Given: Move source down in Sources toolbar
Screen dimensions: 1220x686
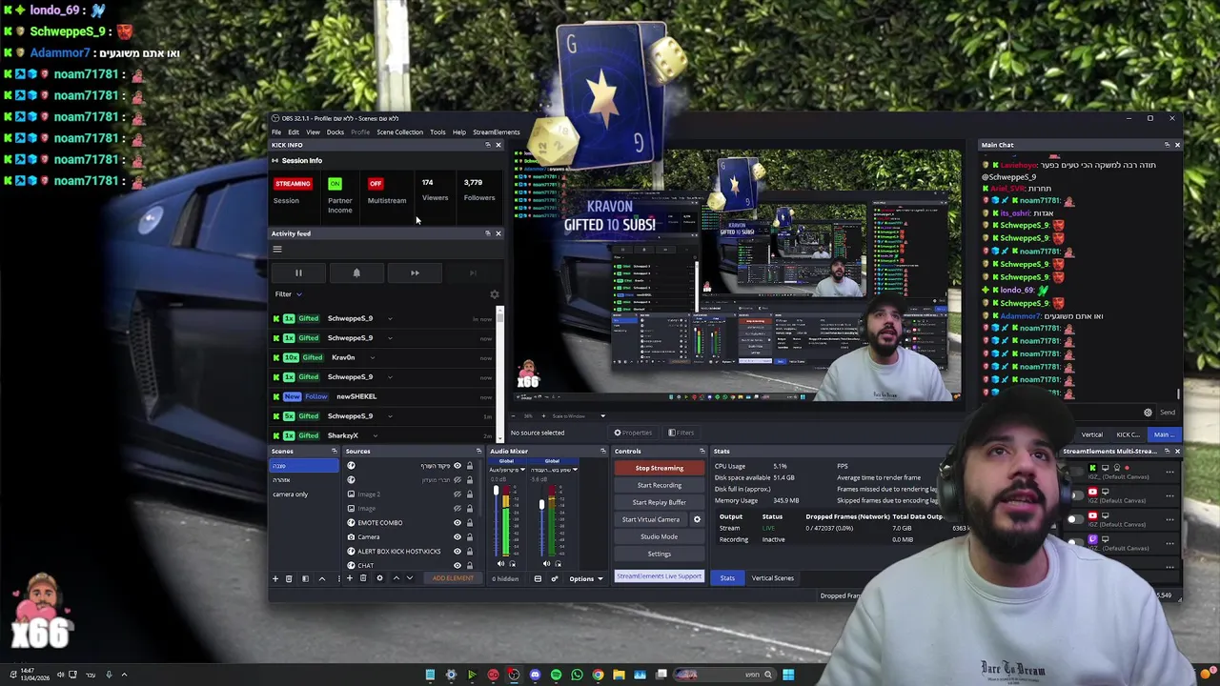Looking at the screenshot, I should [x=410, y=578].
